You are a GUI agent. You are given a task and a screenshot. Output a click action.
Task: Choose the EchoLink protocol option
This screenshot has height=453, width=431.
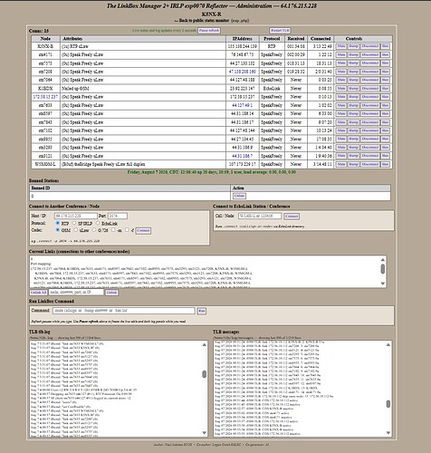(x=98, y=223)
